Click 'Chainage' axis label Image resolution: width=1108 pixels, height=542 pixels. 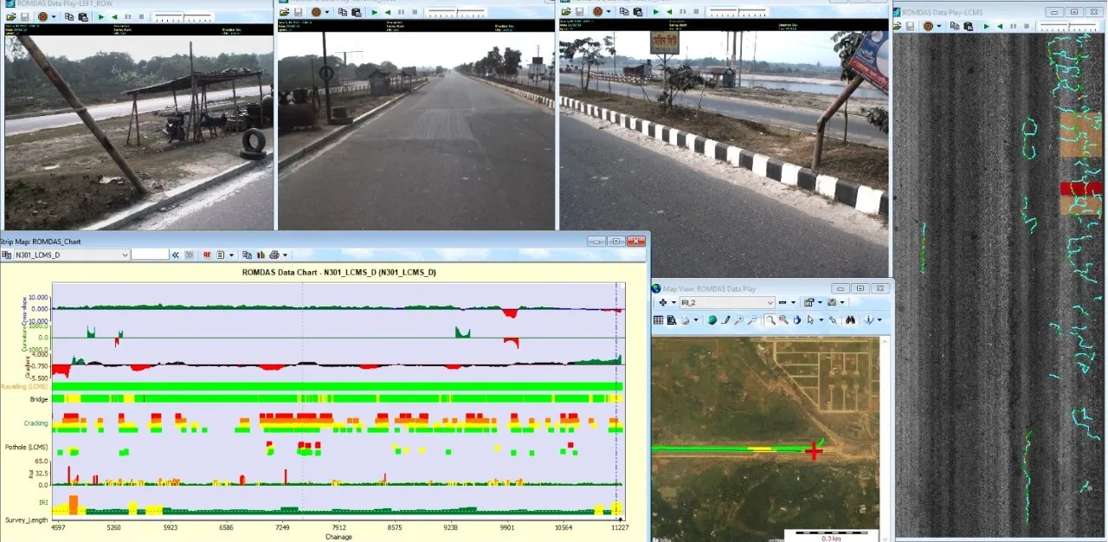pyautogui.click(x=338, y=537)
